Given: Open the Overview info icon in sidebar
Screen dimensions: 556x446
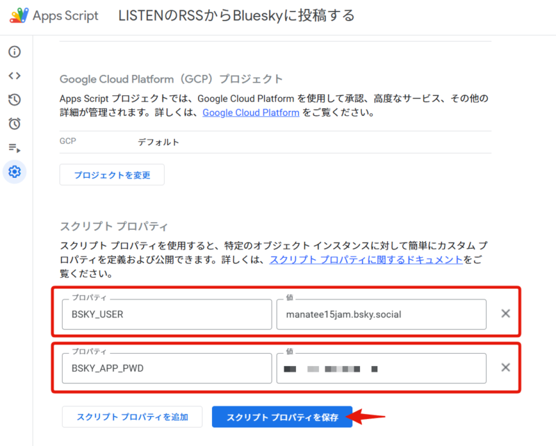Looking at the screenshot, I should pyautogui.click(x=15, y=52).
